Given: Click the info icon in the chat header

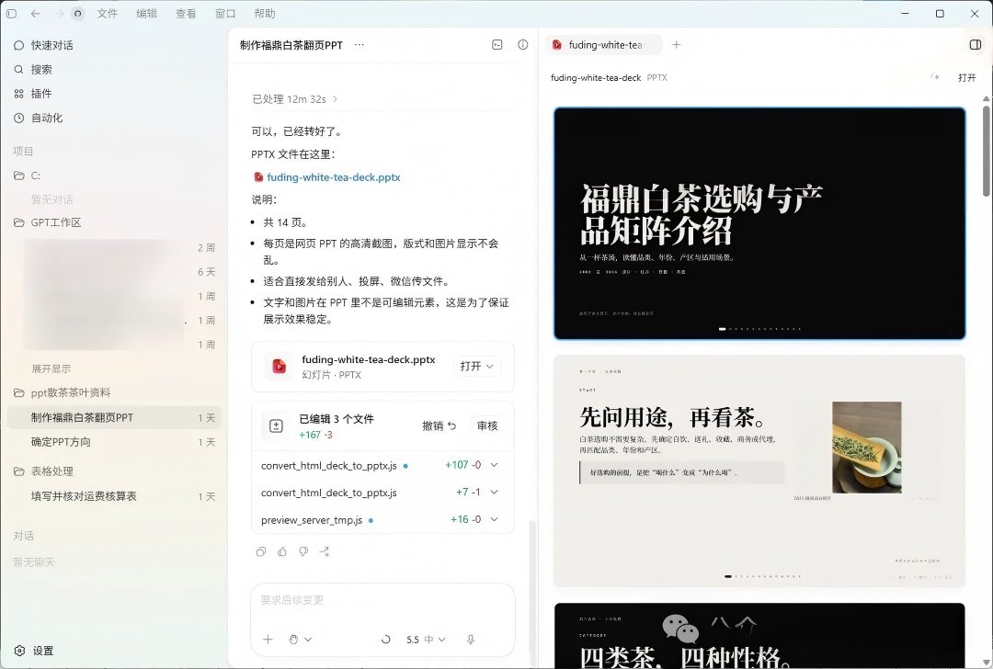Looking at the screenshot, I should [x=522, y=44].
